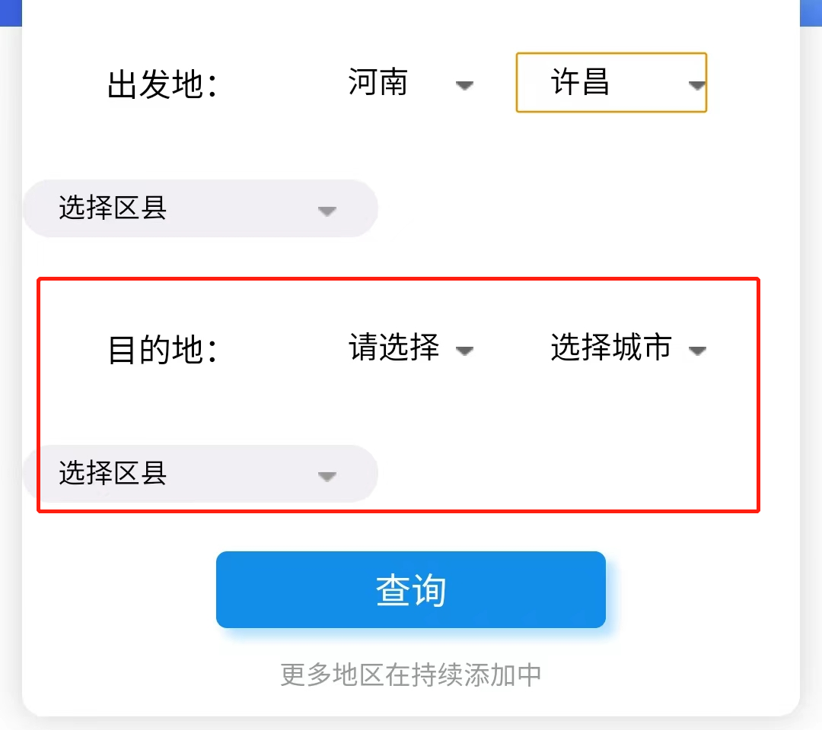Open the destination 请选择 province dropdown
Viewport: 822px width, 730px height.
(409, 348)
